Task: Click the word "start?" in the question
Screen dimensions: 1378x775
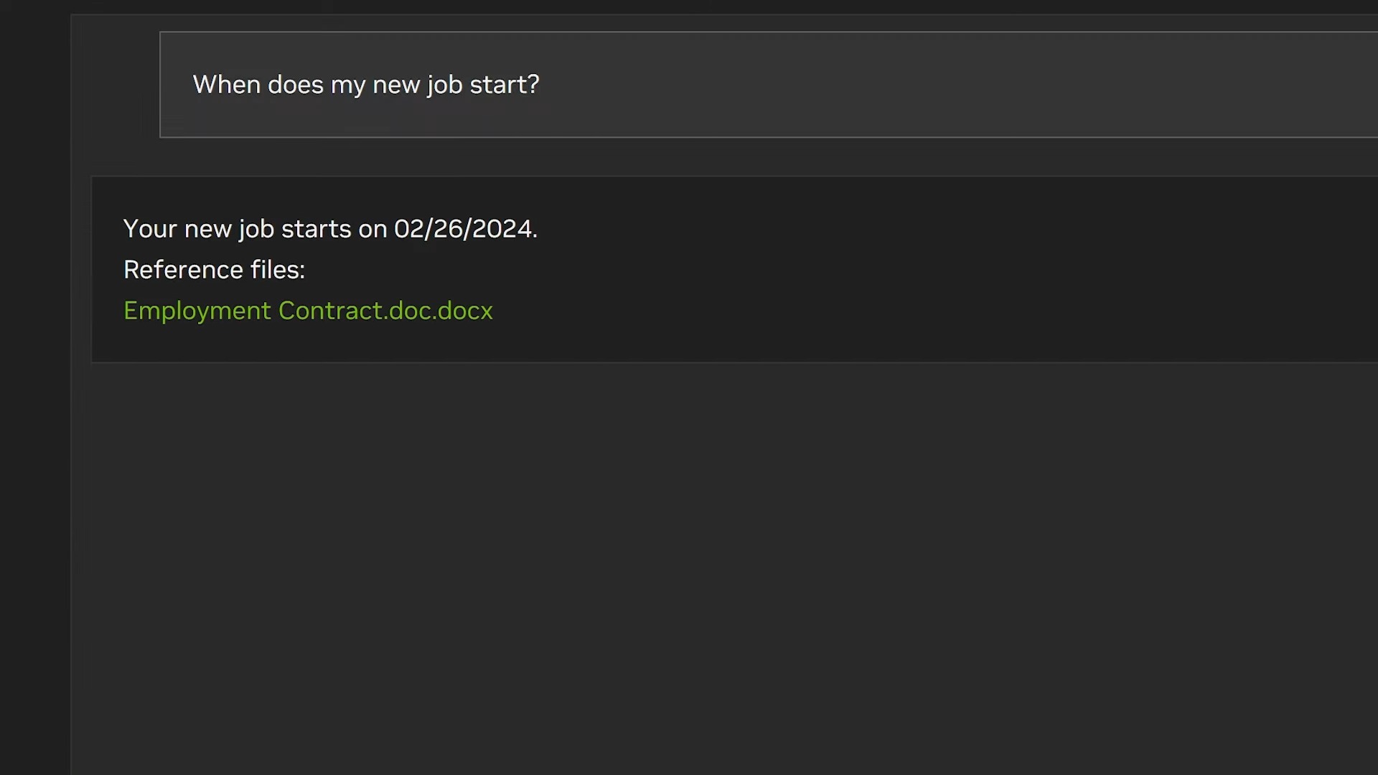Action: 504,85
